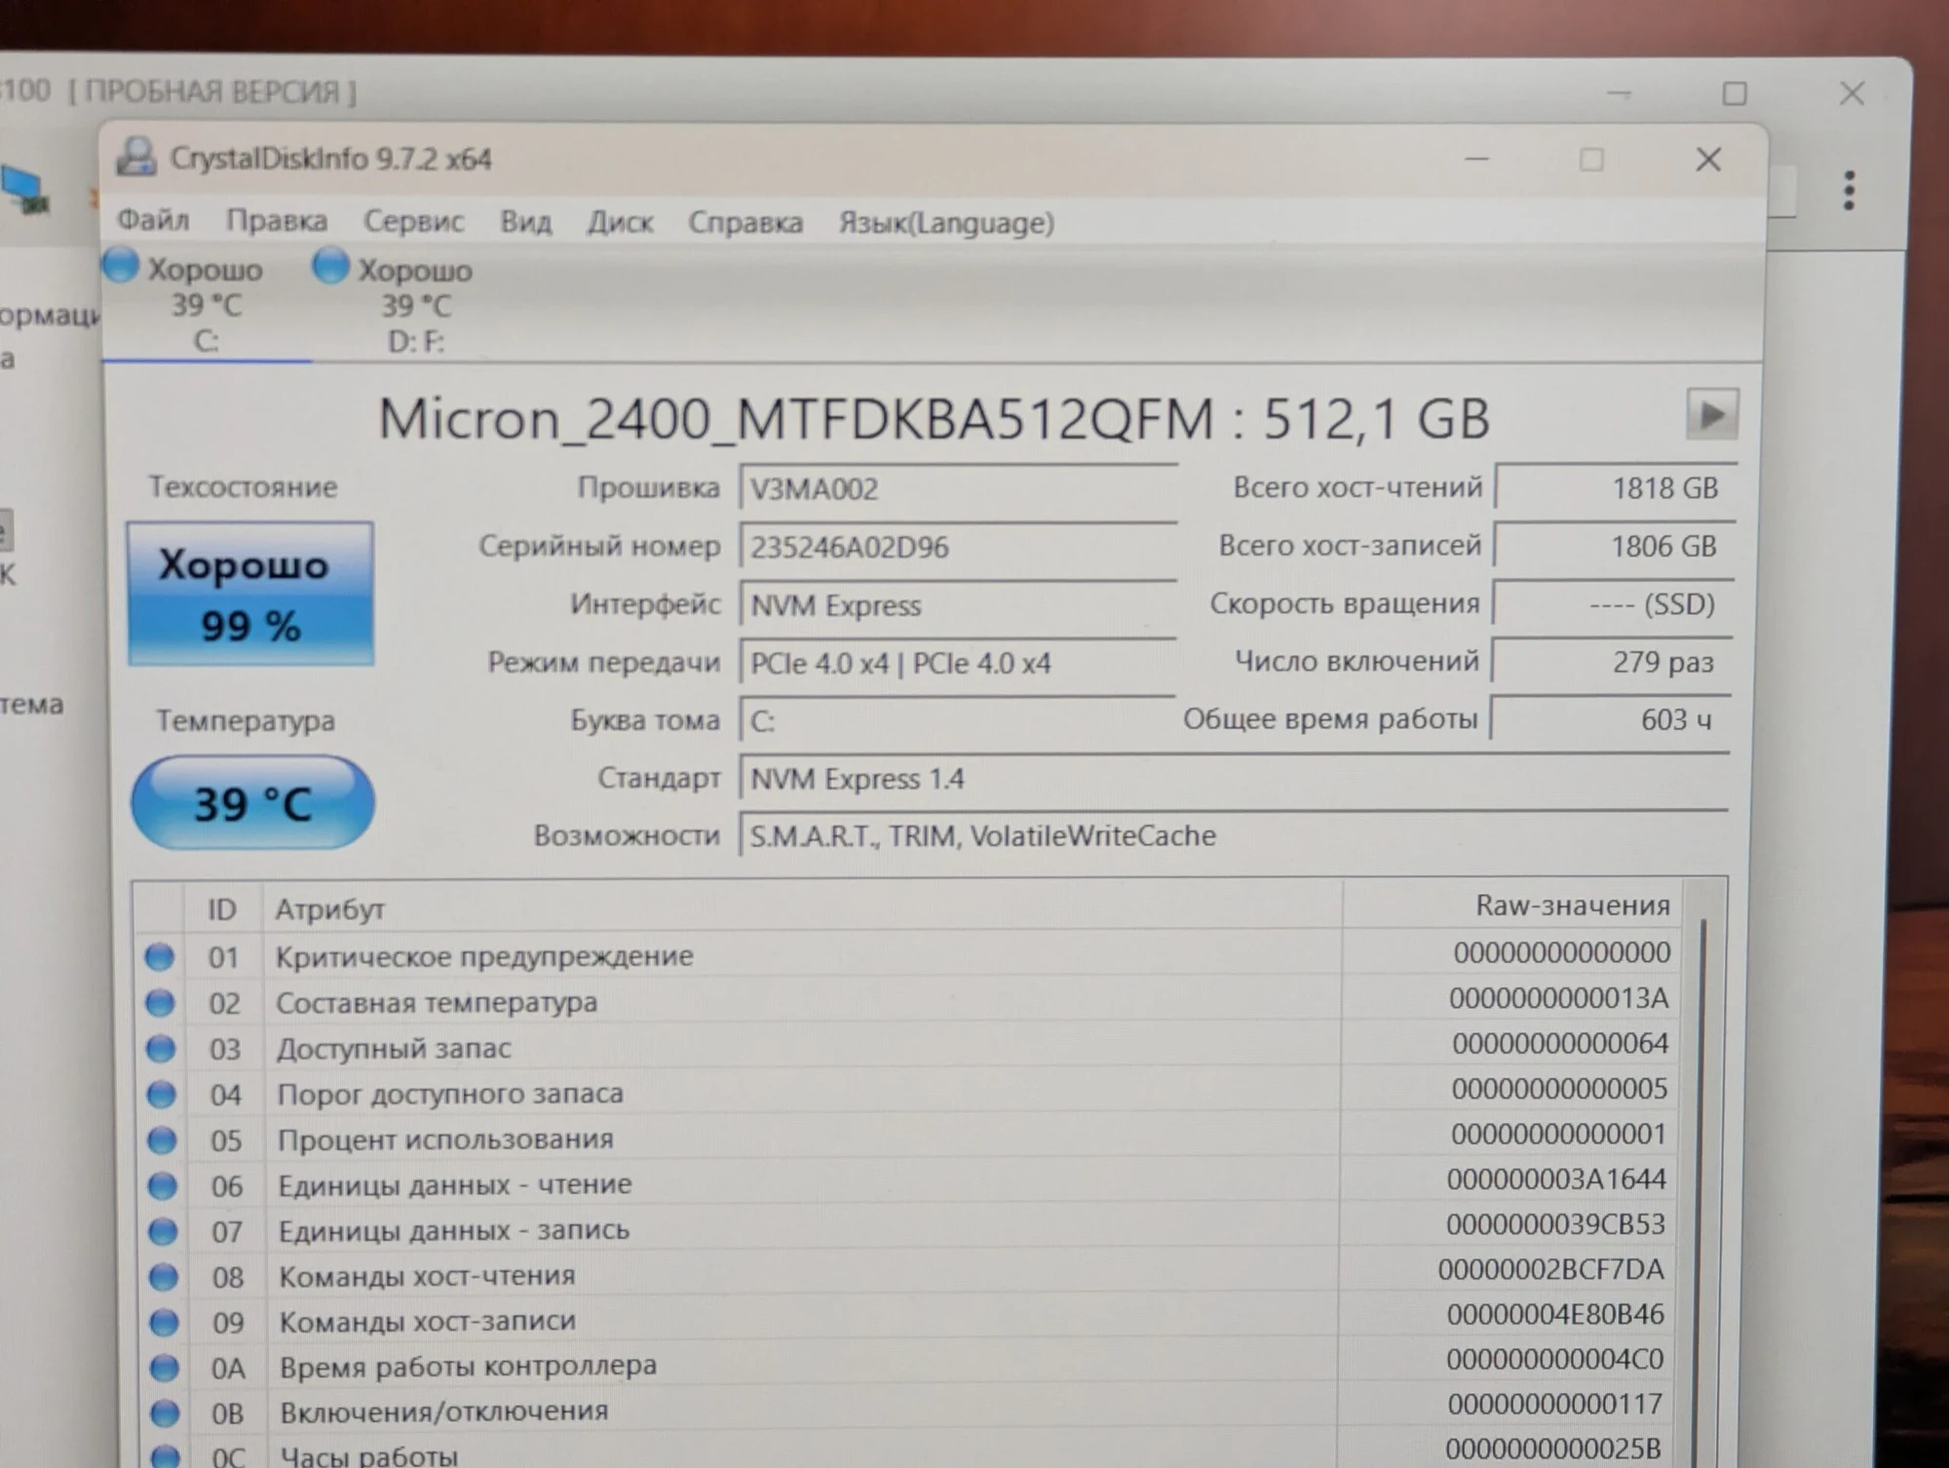The image size is (1949, 1468).
Task: Click total host reads value 1818 GB
Action: click(x=1616, y=486)
